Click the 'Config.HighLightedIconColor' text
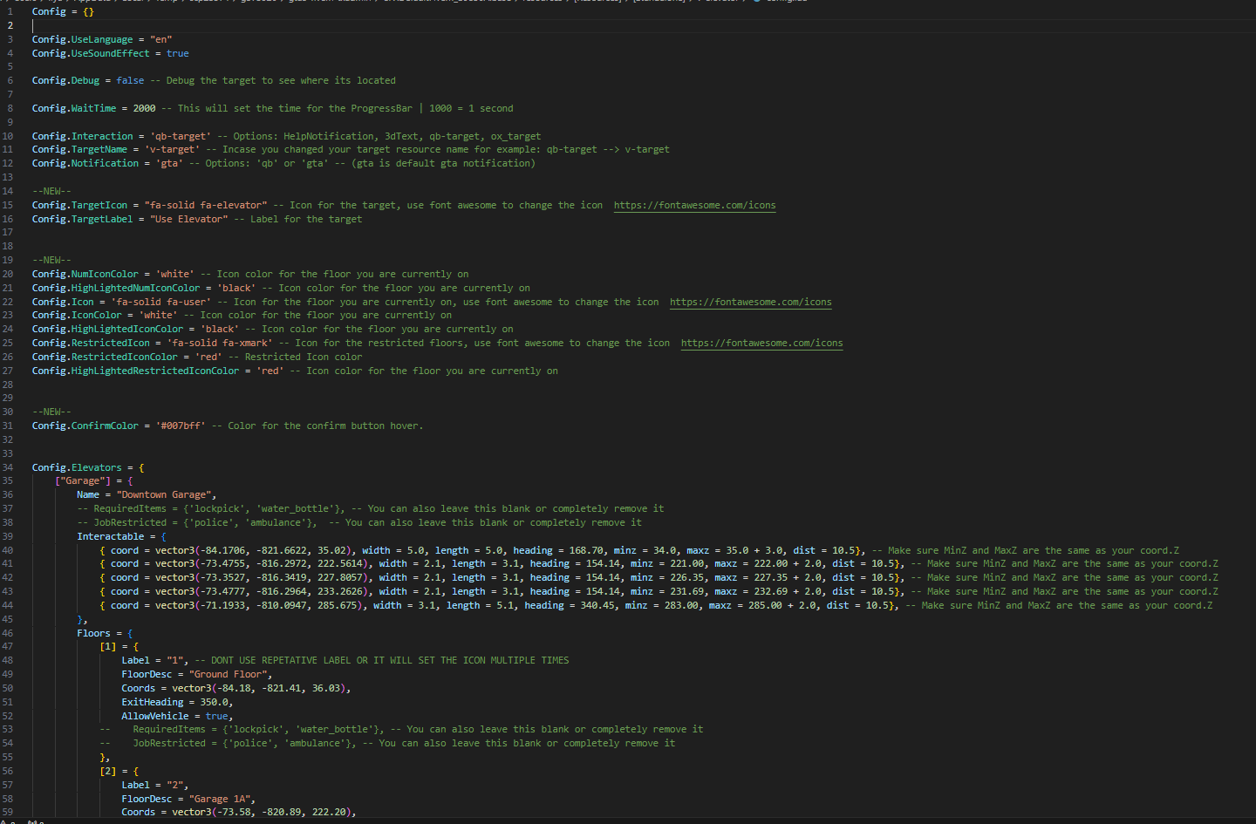 108,330
